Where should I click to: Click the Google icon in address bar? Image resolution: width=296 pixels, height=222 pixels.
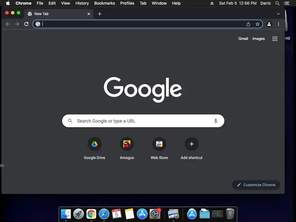[38, 24]
